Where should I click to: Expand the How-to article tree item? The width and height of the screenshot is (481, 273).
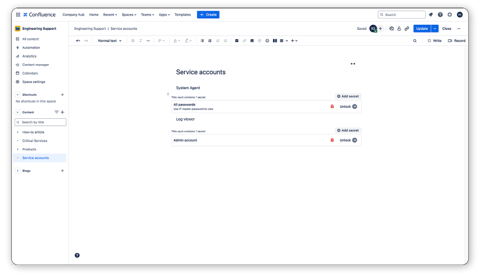coord(18,133)
